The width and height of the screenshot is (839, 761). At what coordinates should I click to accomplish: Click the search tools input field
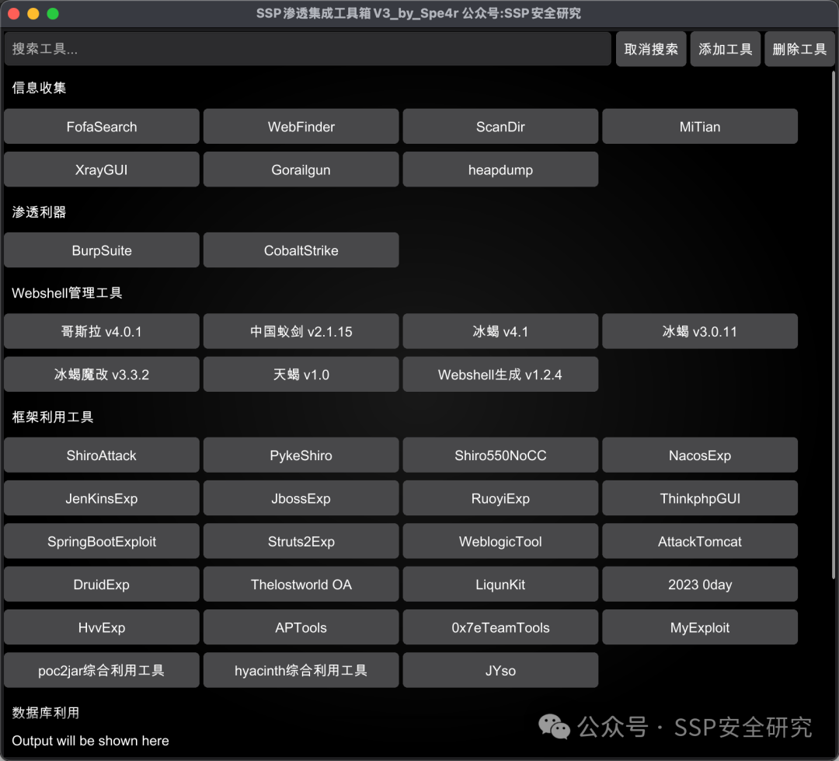[x=308, y=49]
